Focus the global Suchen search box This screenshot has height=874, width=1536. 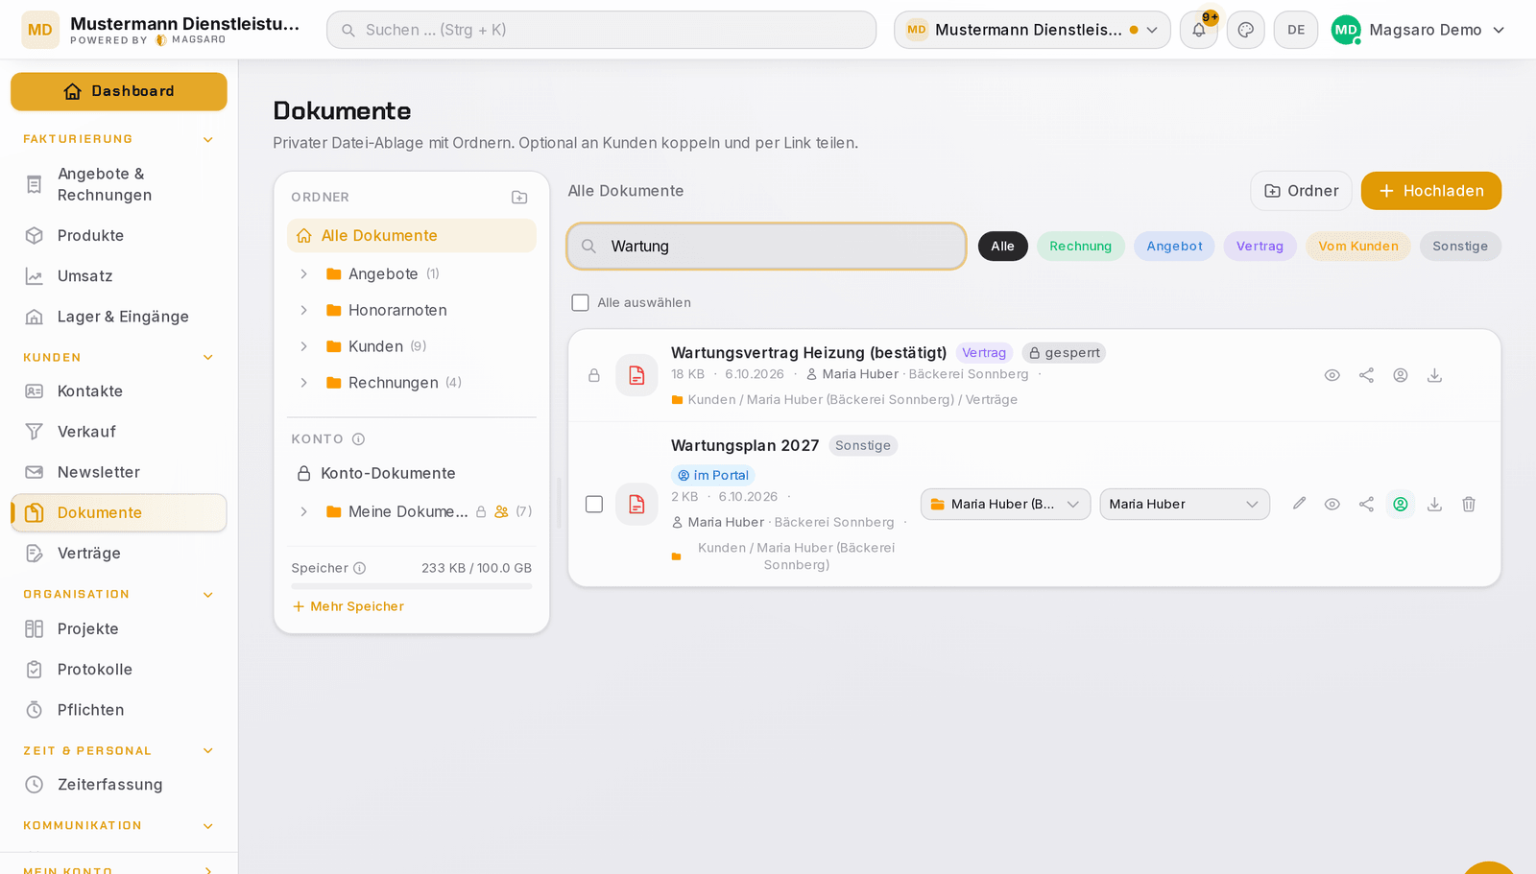click(601, 30)
